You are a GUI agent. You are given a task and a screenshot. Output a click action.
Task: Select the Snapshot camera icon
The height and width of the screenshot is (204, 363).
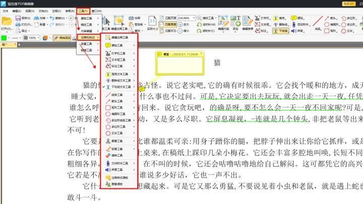(x=131, y=18)
